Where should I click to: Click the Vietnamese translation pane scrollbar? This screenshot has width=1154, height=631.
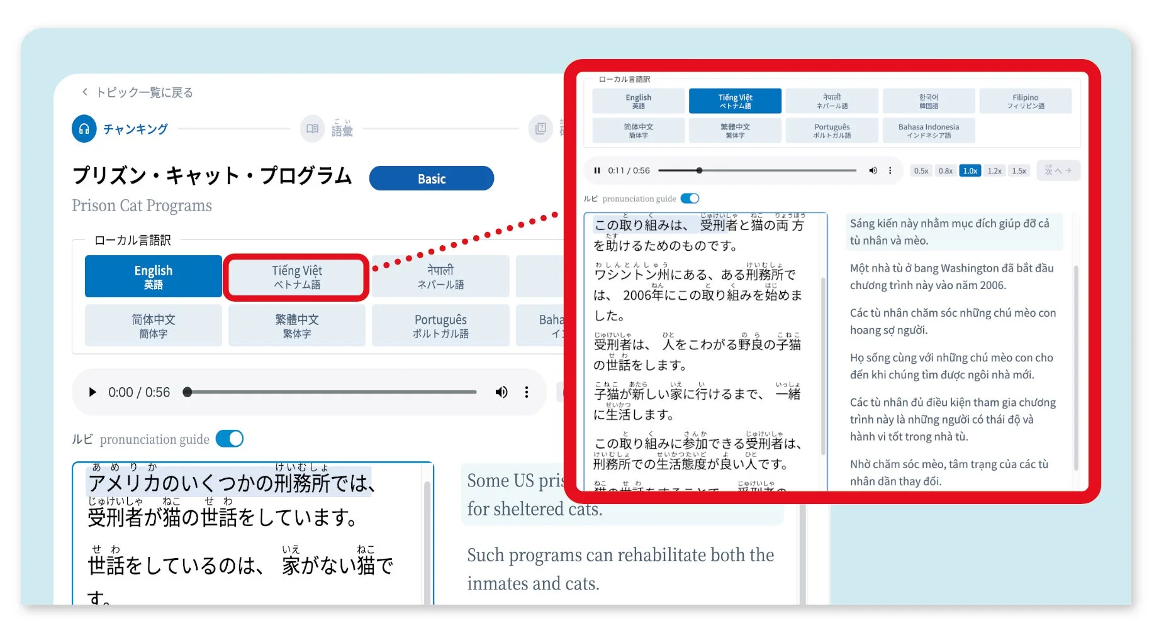(x=1075, y=368)
